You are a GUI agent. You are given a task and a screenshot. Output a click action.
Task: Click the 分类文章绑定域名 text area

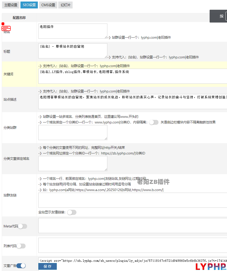point(73,163)
